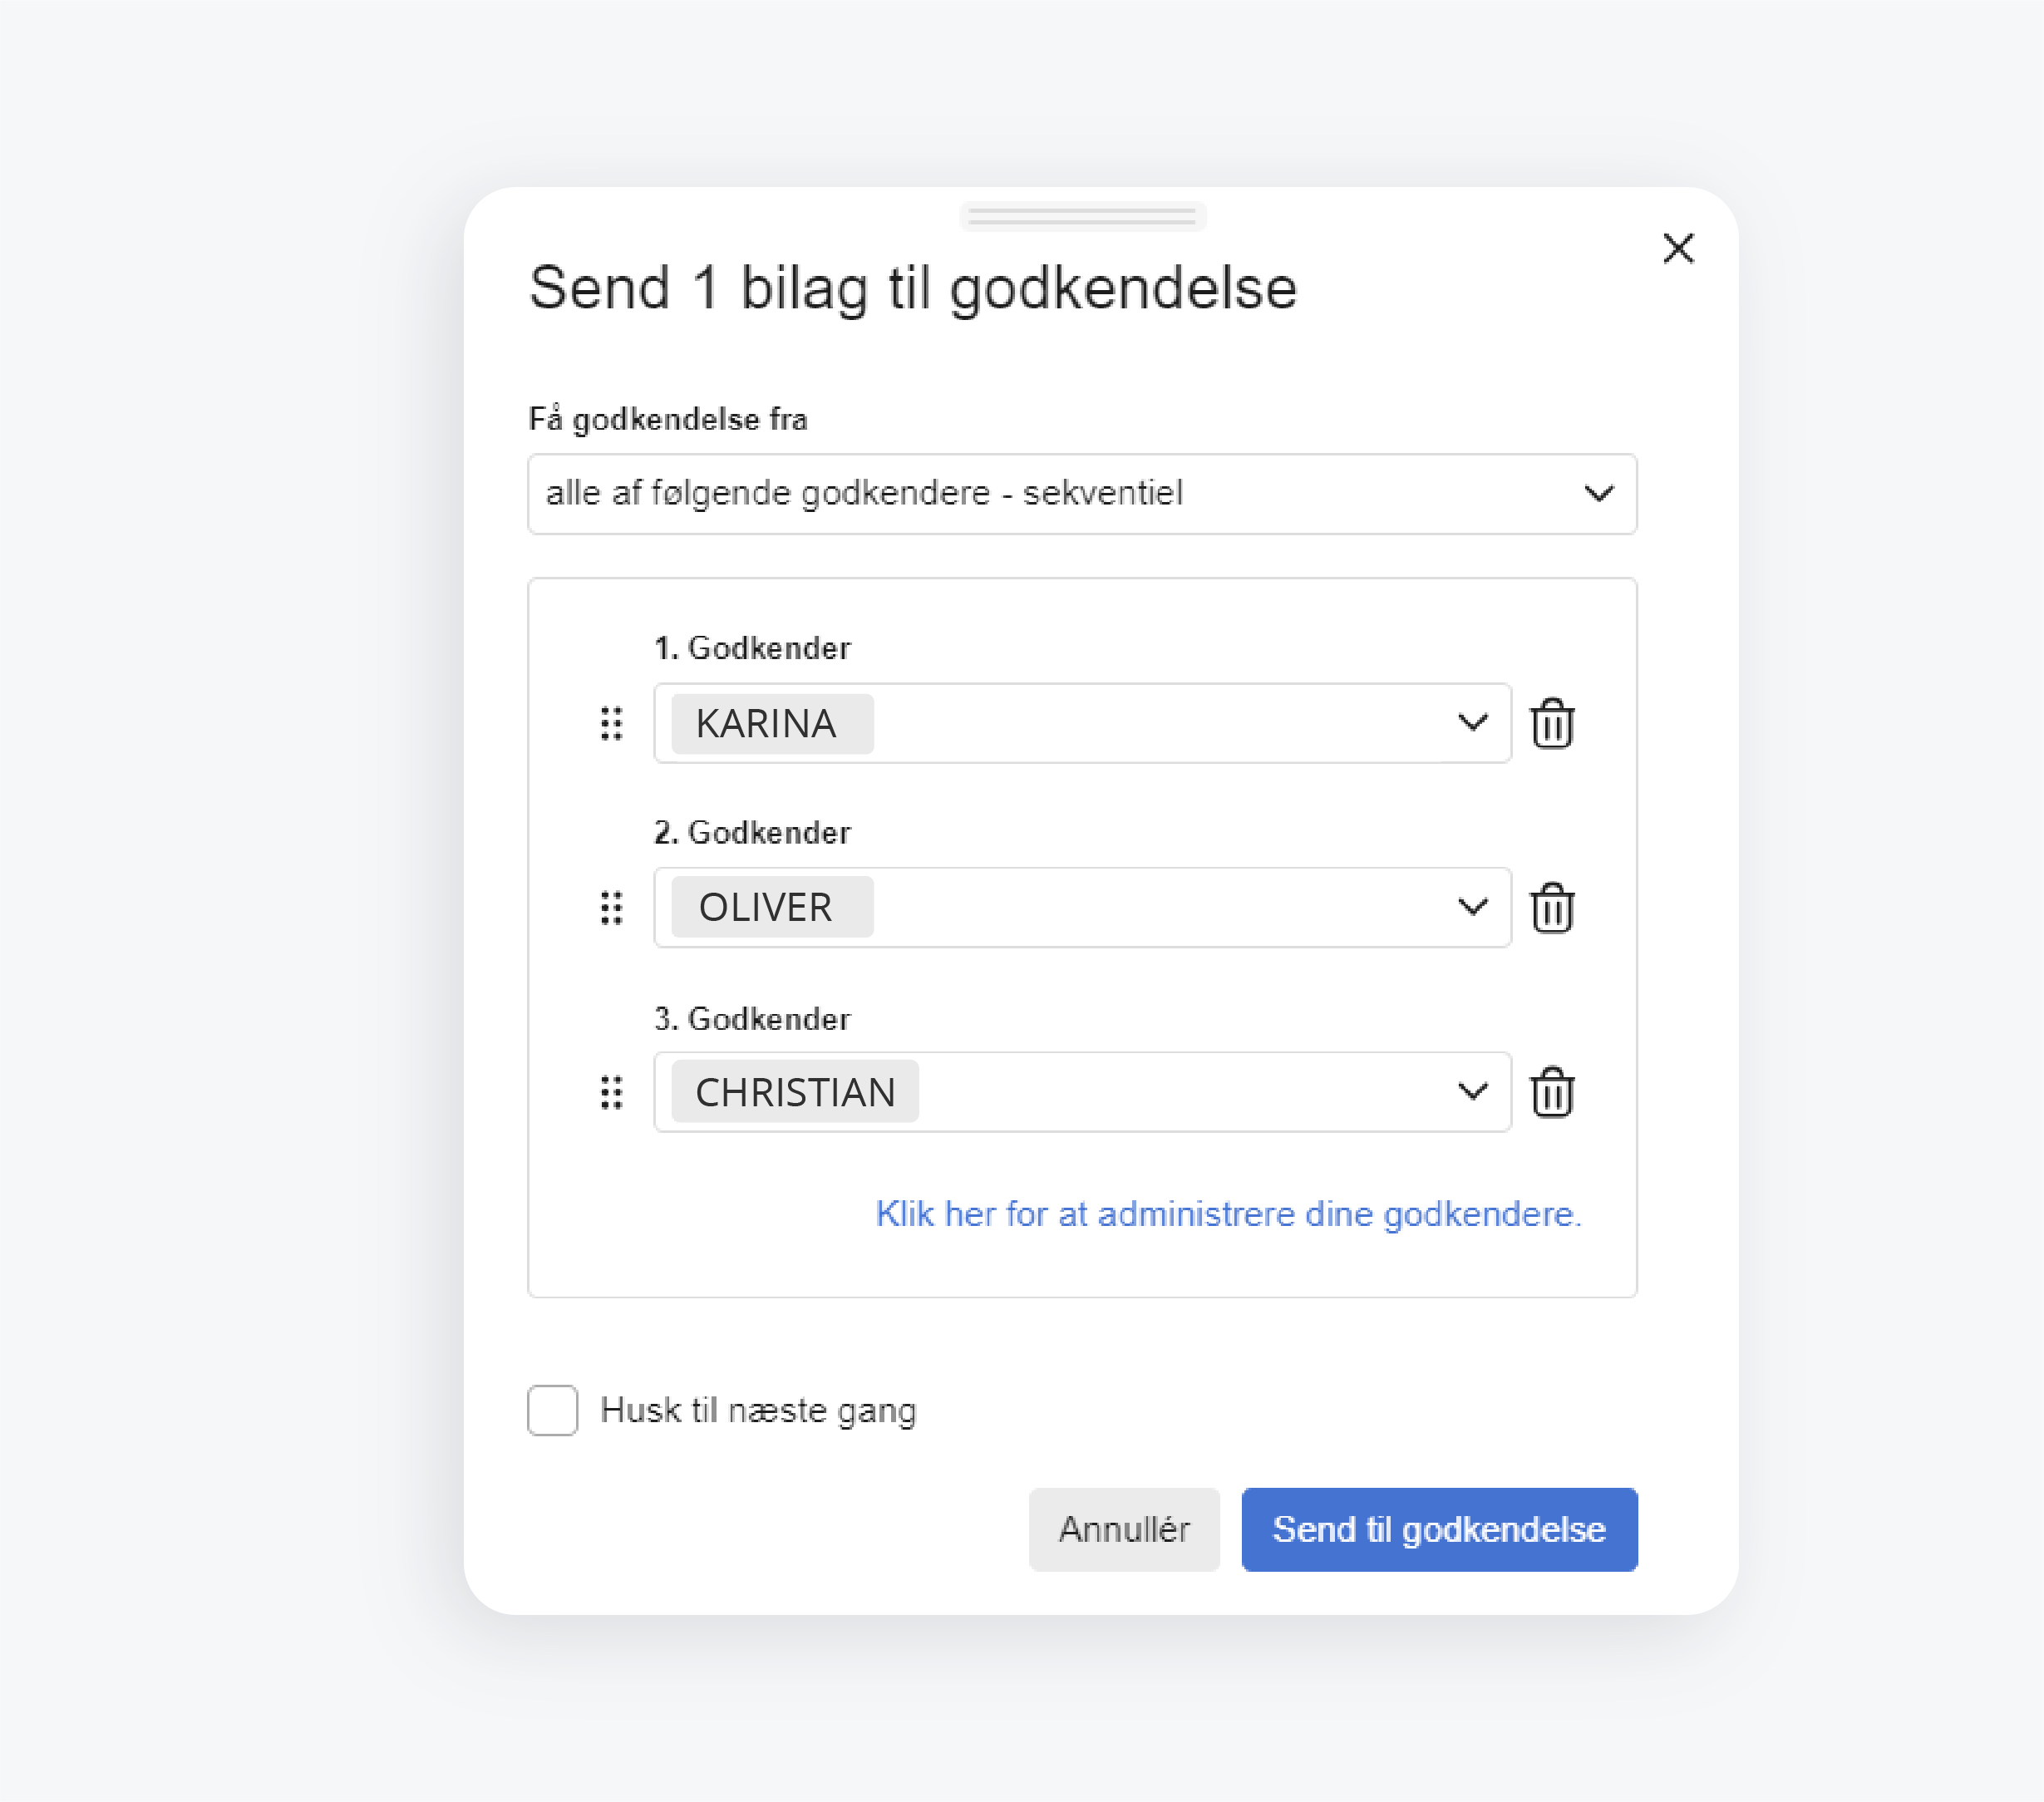Select the reorder handle beside CHRISTIAN
2044x1802 pixels.
click(612, 1092)
